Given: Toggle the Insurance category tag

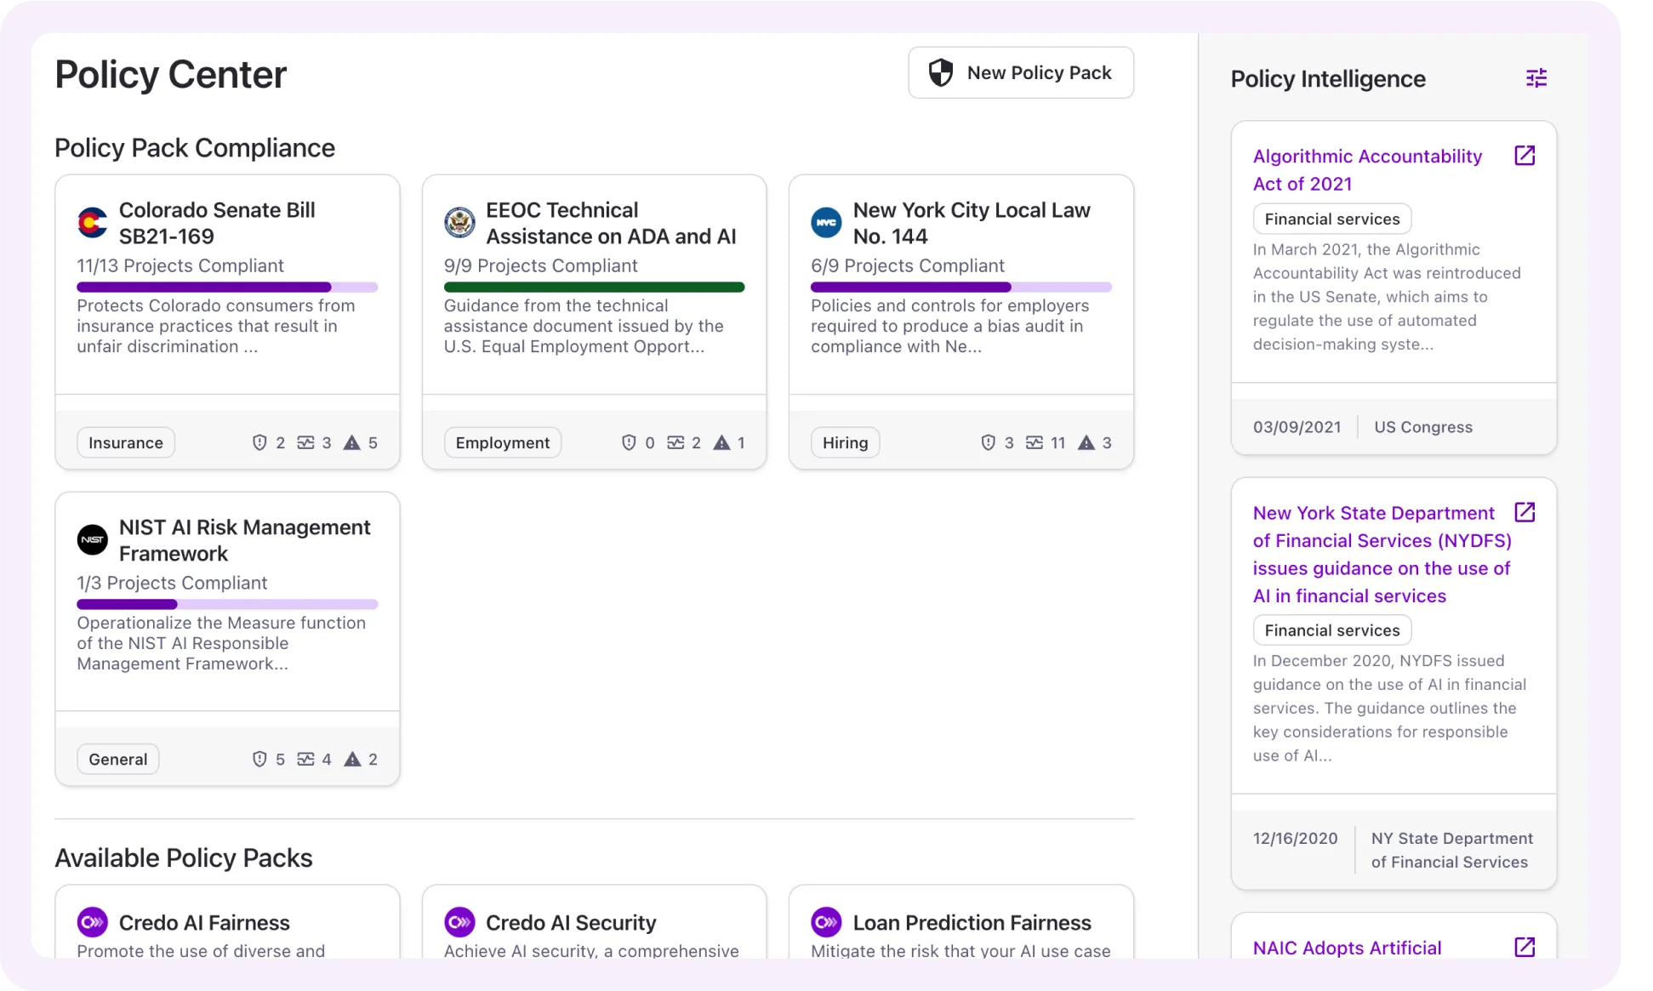Looking at the screenshot, I should click(x=125, y=442).
